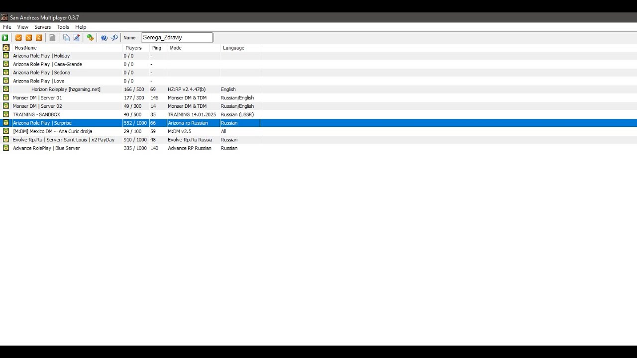
Task: Click the SA-MP title bar app icon
Action: point(4,17)
